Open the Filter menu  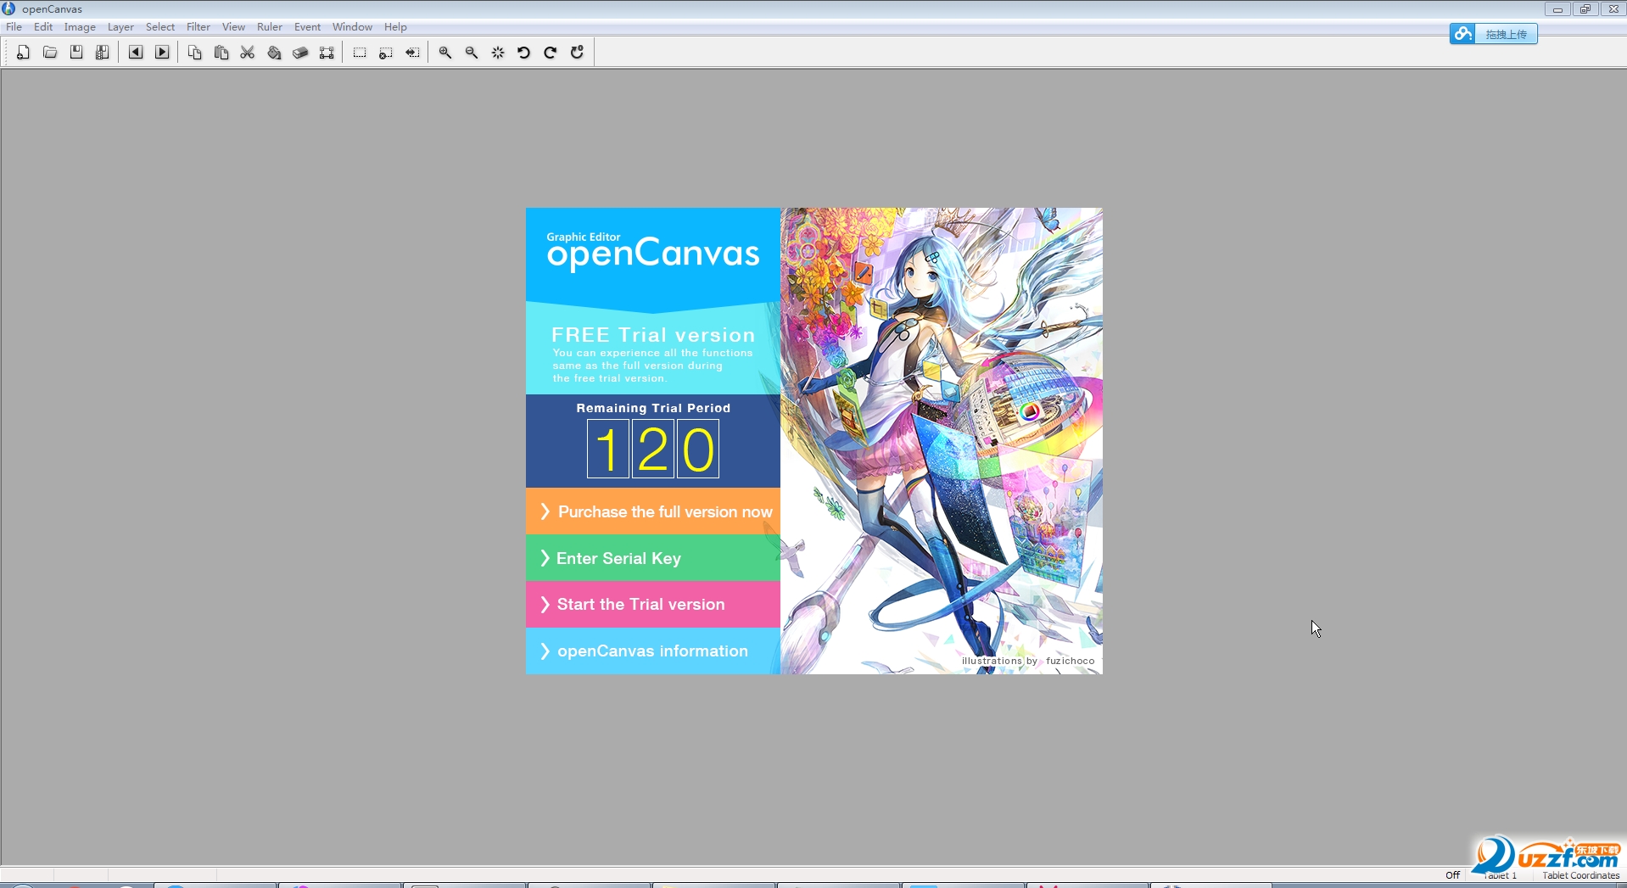198,26
